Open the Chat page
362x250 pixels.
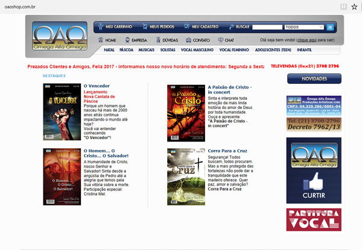pos(229,40)
